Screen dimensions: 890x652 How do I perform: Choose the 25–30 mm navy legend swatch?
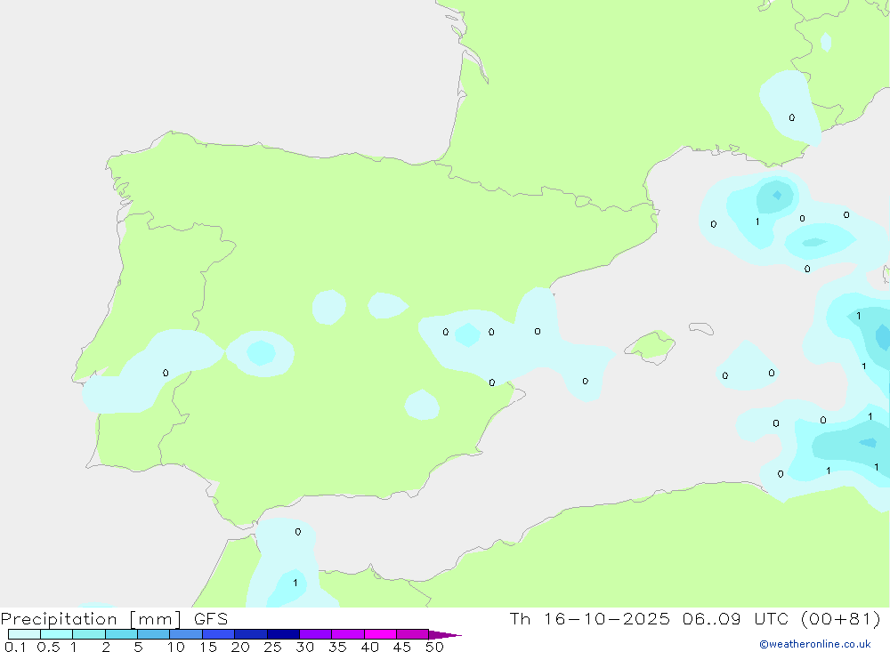283,634
